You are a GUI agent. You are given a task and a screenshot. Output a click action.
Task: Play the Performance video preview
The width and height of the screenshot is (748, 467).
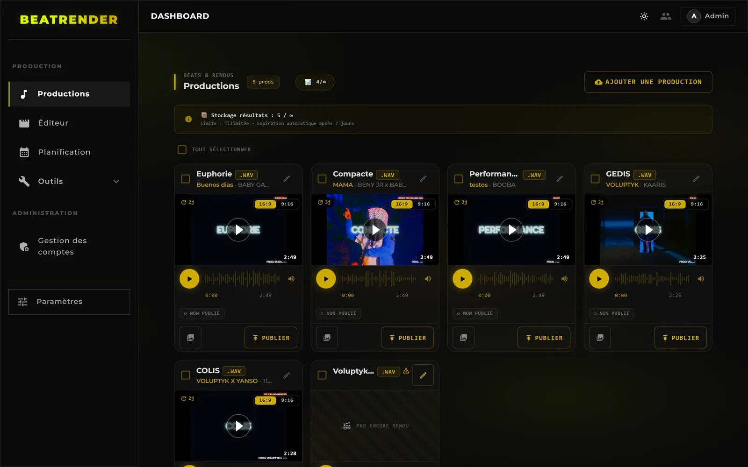tap(511, 230)
